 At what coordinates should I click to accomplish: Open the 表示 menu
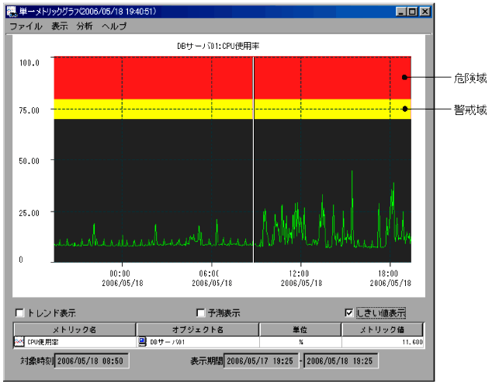pos(60,26)
